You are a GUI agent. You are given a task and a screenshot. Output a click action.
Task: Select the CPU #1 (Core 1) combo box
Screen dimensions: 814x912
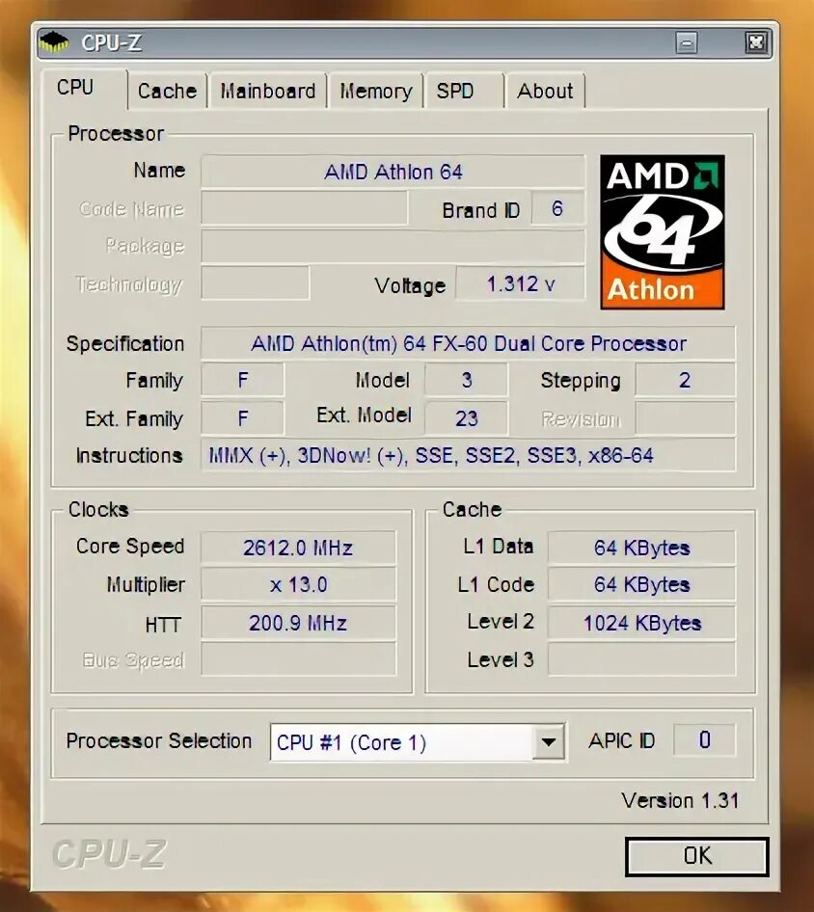coord(418,742)
